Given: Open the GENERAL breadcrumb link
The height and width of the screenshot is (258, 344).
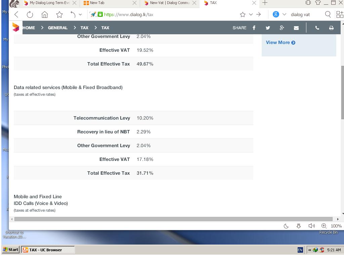Looking at the screenshot, I should point(58,28).
